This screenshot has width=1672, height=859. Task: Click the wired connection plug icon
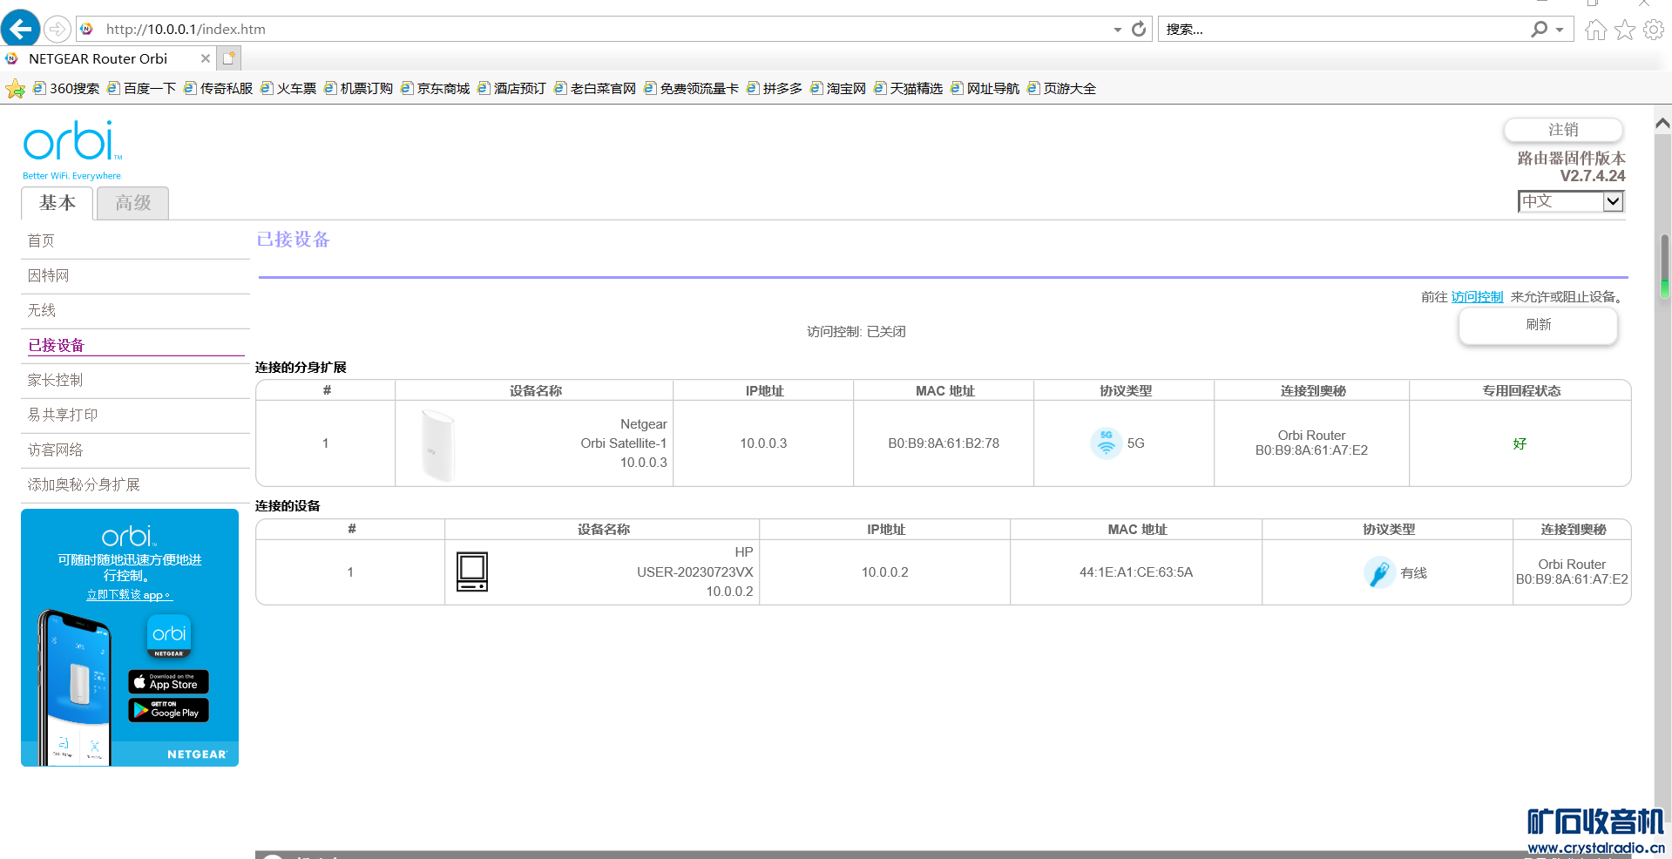click(1379, 572)
